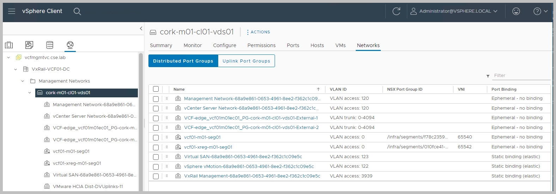Toggle the select-all header checkbox
Viewport: 556px width, 194px height.
(156, 89)
